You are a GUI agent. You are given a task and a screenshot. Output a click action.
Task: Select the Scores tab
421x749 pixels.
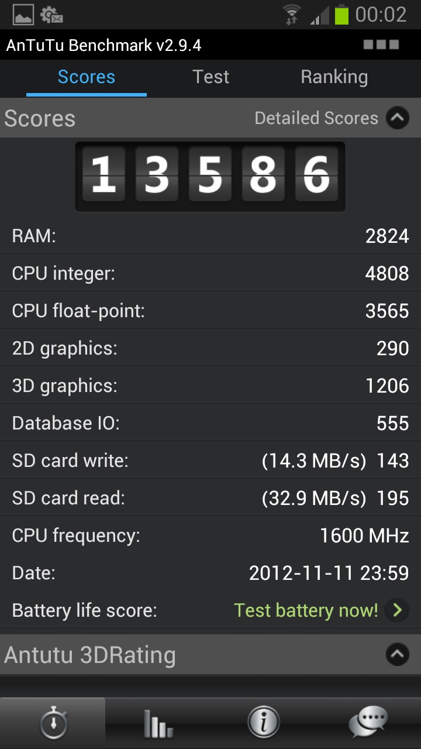(87, 77)
